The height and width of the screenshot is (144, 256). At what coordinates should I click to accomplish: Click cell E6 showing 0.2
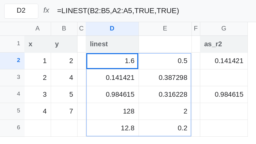pyautogui.click(x=165, y=128)
